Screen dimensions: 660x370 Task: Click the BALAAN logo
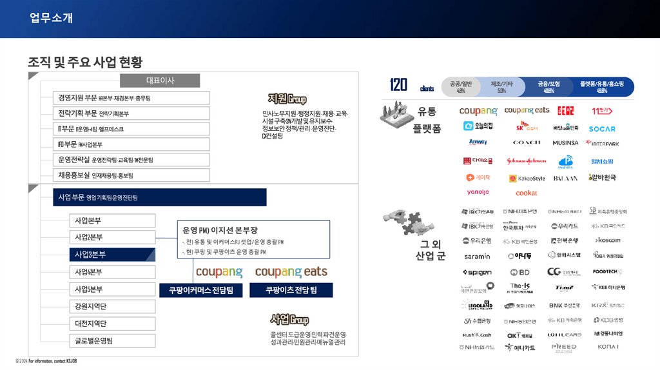coord(565,179)
